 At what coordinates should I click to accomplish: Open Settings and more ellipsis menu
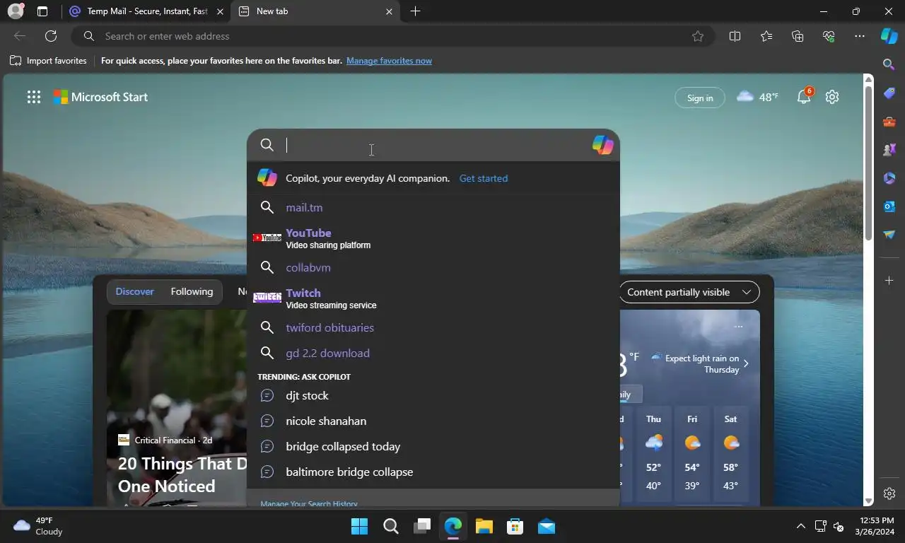coord(860,36)
